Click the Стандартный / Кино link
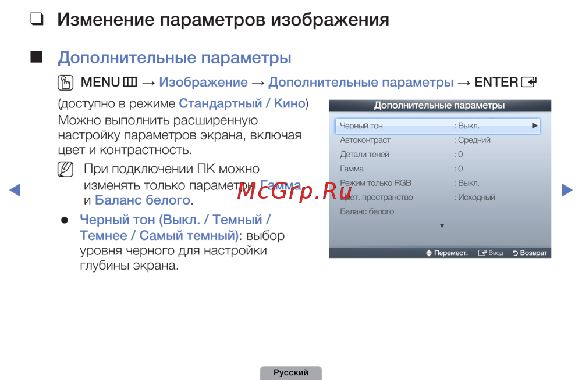The image size is (582, 380). coord(242,104)
